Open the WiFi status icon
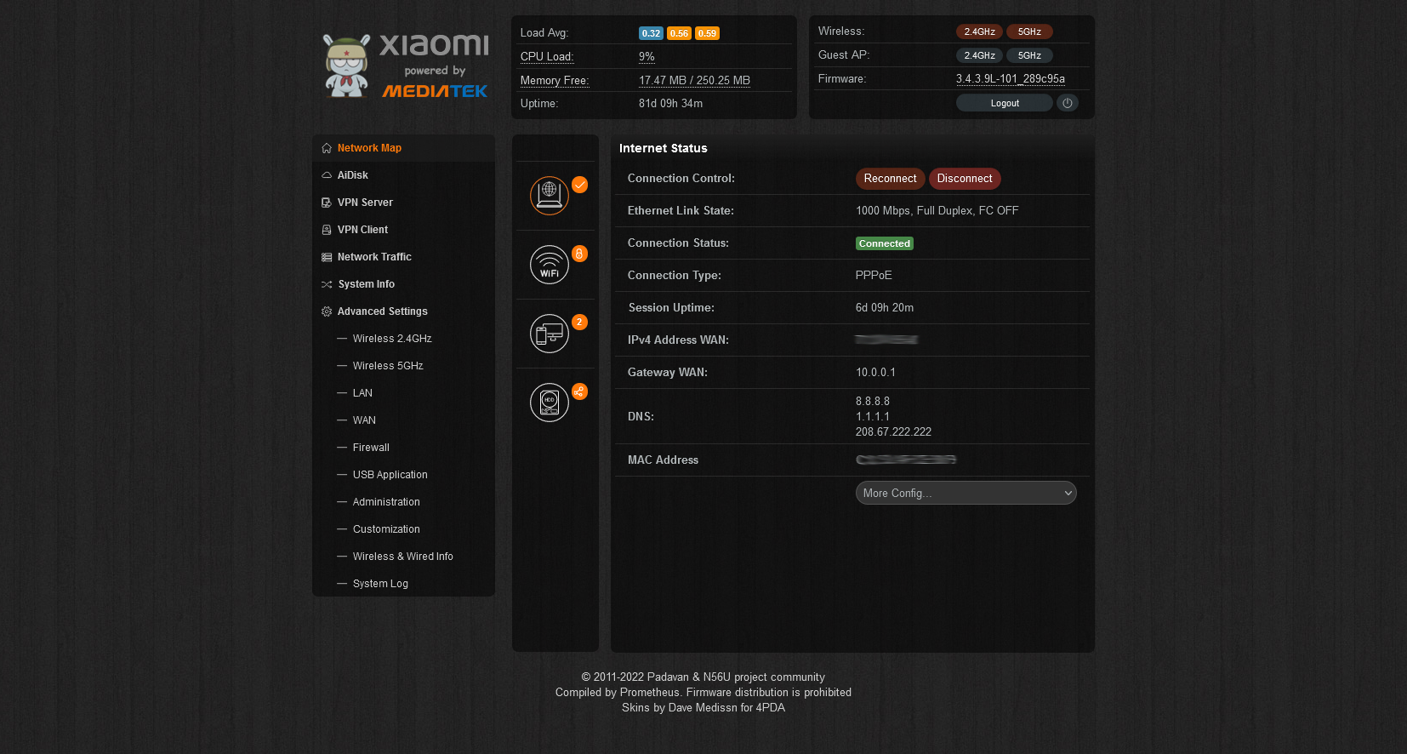 tap(550, 265)
